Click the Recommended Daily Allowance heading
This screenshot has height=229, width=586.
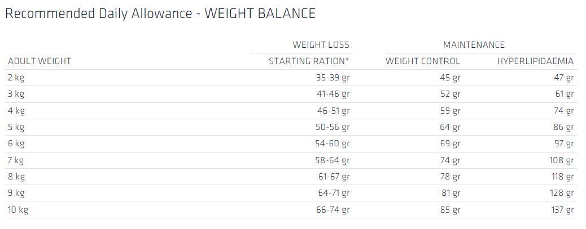coord(160,14)
